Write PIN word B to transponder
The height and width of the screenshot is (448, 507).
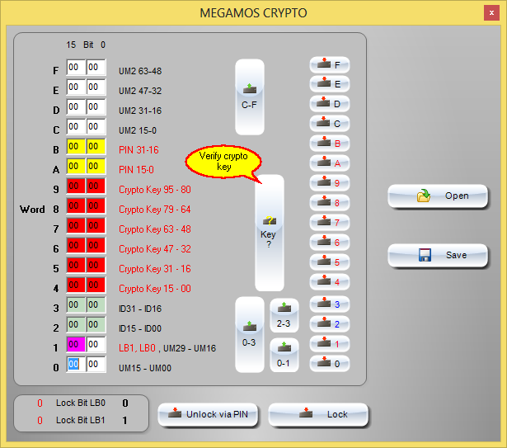coord(330,144)
